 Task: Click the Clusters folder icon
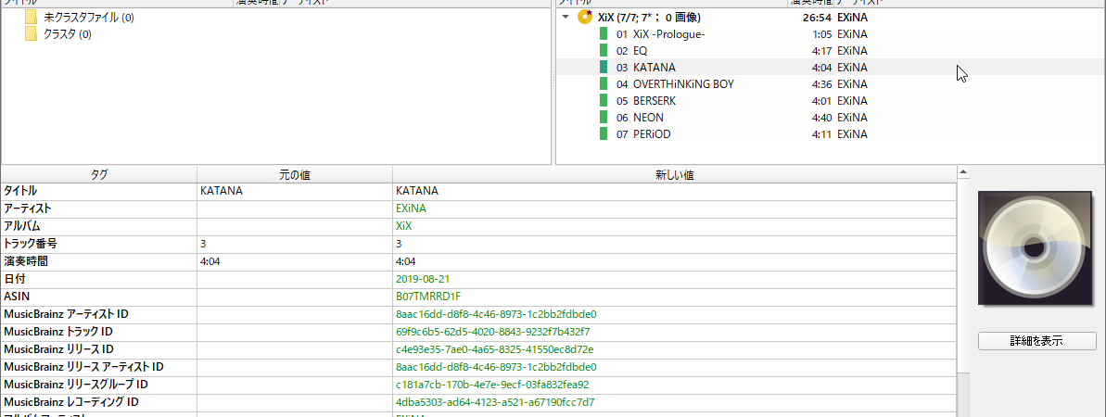pyautogui.click(x=32, y=34)
